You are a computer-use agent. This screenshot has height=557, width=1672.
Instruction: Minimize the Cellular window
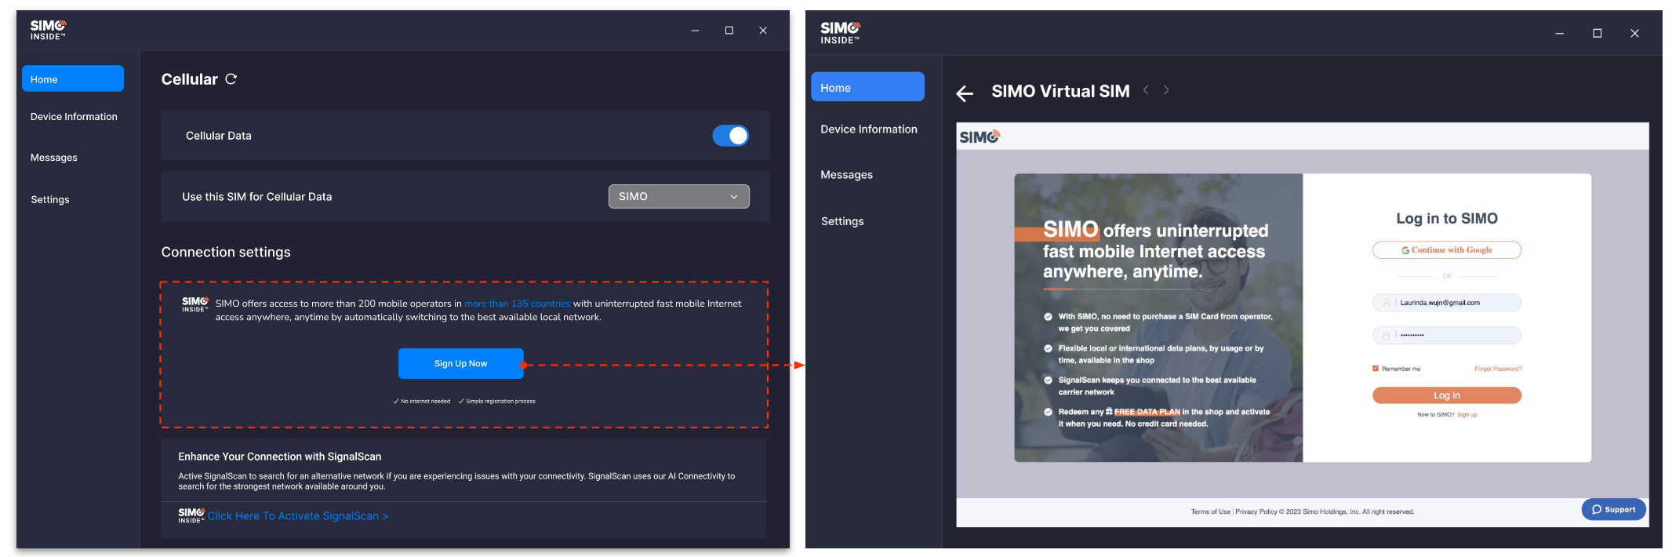pyautogui.click(x=695, y=31)
